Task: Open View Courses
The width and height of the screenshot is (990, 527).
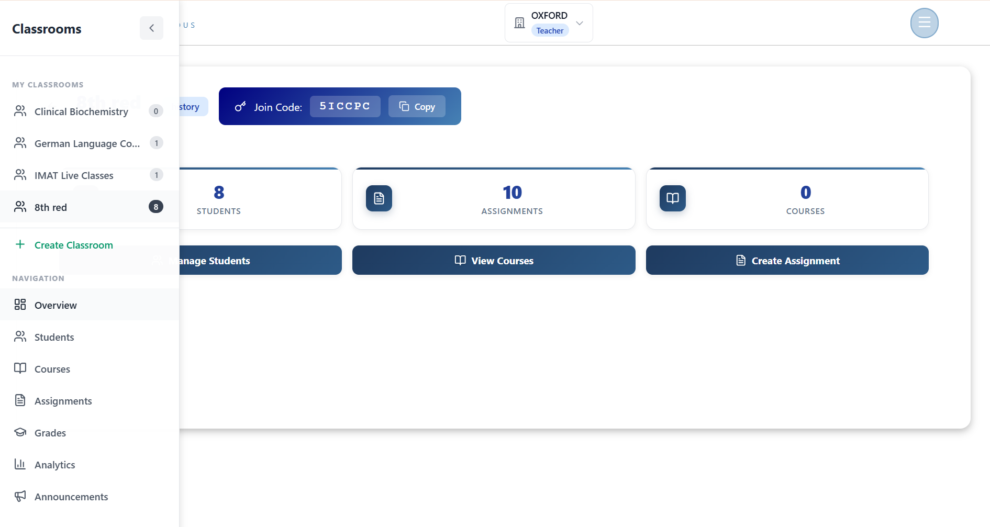Action: 494,260
